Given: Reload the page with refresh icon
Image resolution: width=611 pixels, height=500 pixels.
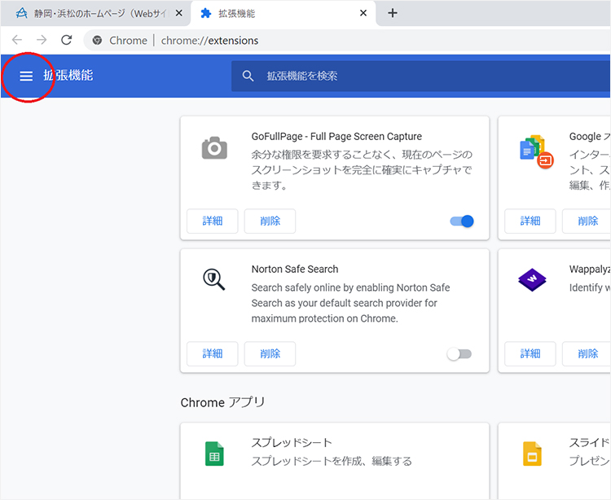Looking at the screenshot, I should click(67, 40).
